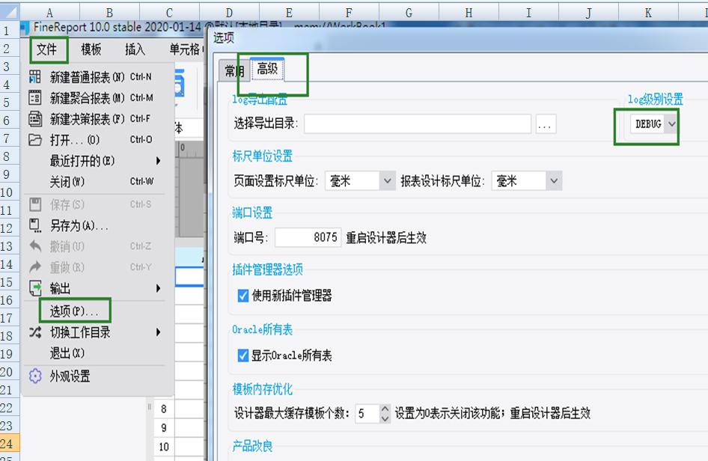Choose 新建决策报表 (F) menu entry
The image size is (708, 461).
(x=97, y=119)
